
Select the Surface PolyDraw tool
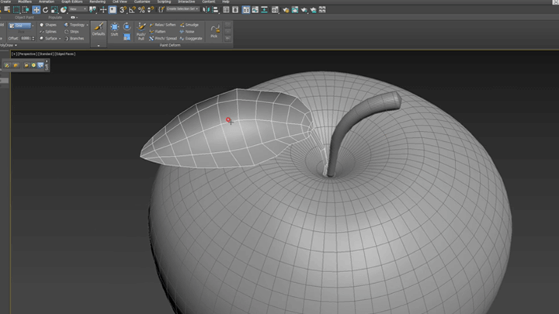click(x=48, y=39)
